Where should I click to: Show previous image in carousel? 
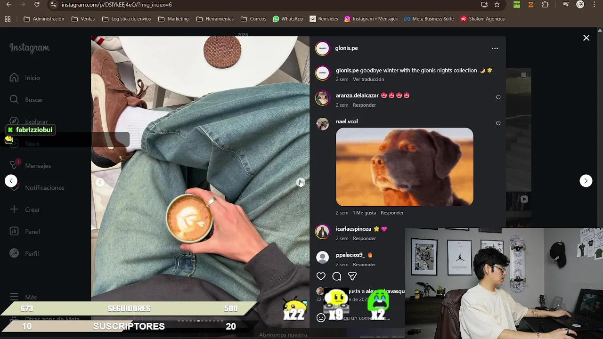[100, 183]
